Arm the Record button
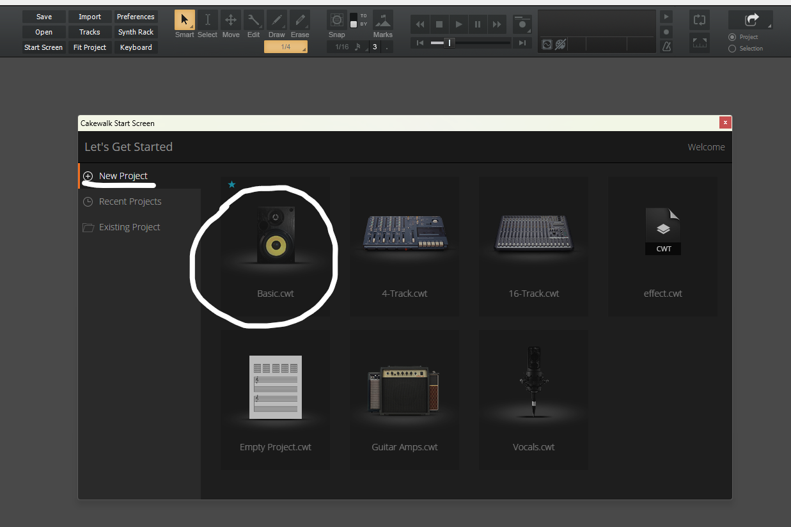This screenshot has height=527, width=791. (522, 24)
